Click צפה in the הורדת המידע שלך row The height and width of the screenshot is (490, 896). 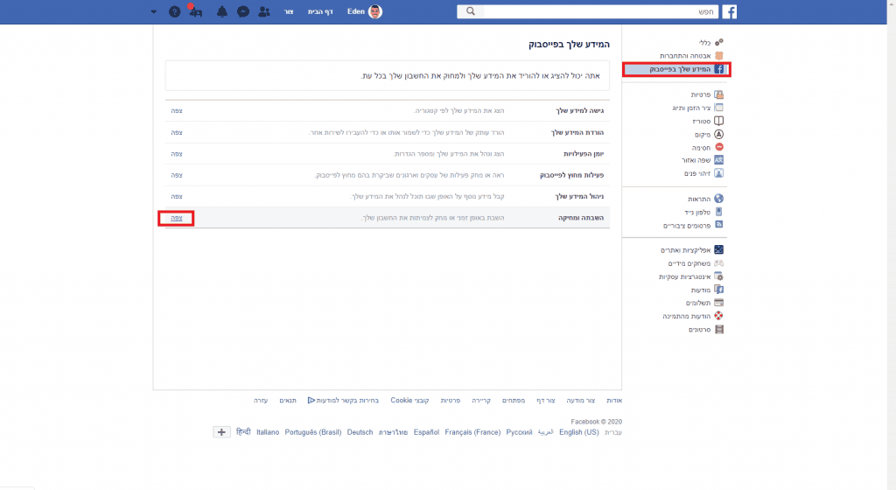pos(177,132)
